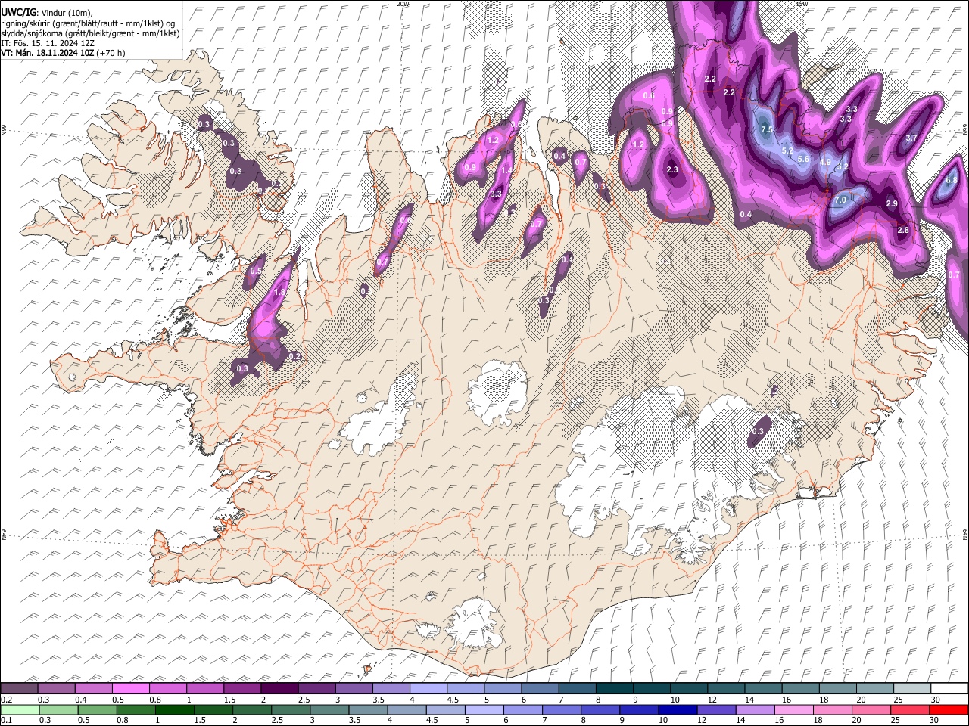The image size is (969, 726).
Task: Click the 7.0 precipitation value label
Action: (x=840, y=200)
